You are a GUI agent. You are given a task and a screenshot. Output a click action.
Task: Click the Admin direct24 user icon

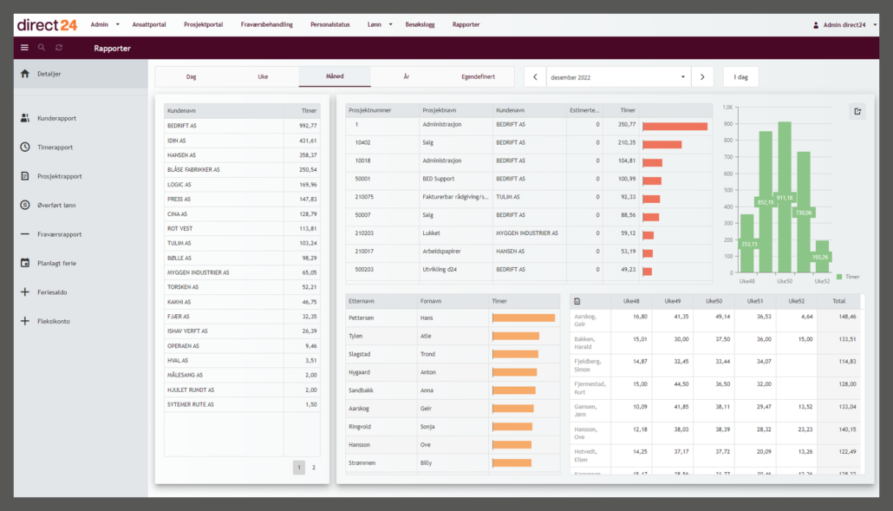816,25
